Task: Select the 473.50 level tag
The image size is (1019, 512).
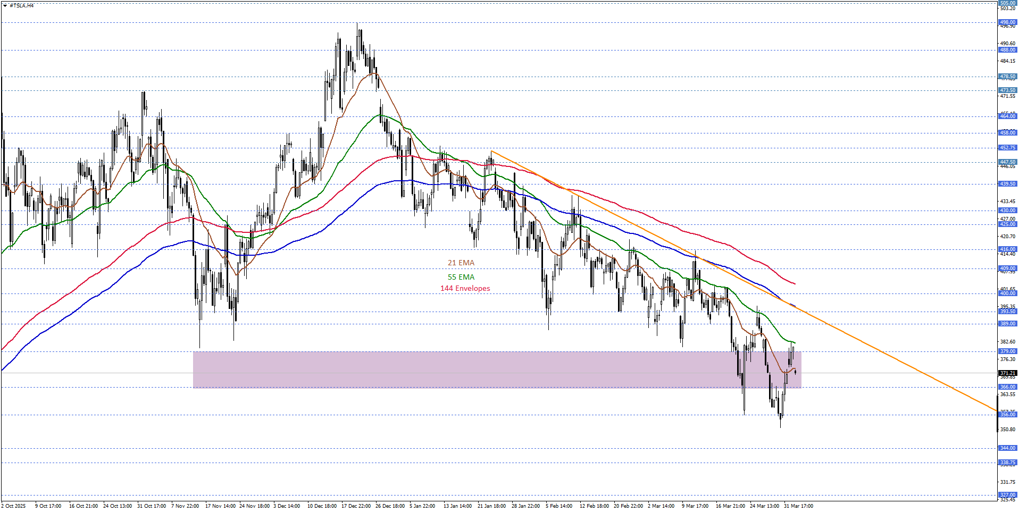Action: pos(1007,90)
